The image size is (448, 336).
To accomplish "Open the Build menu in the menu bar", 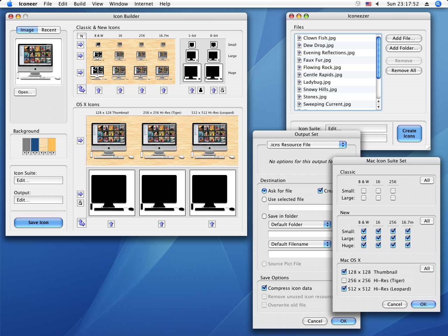I will [x=79, y=4].
